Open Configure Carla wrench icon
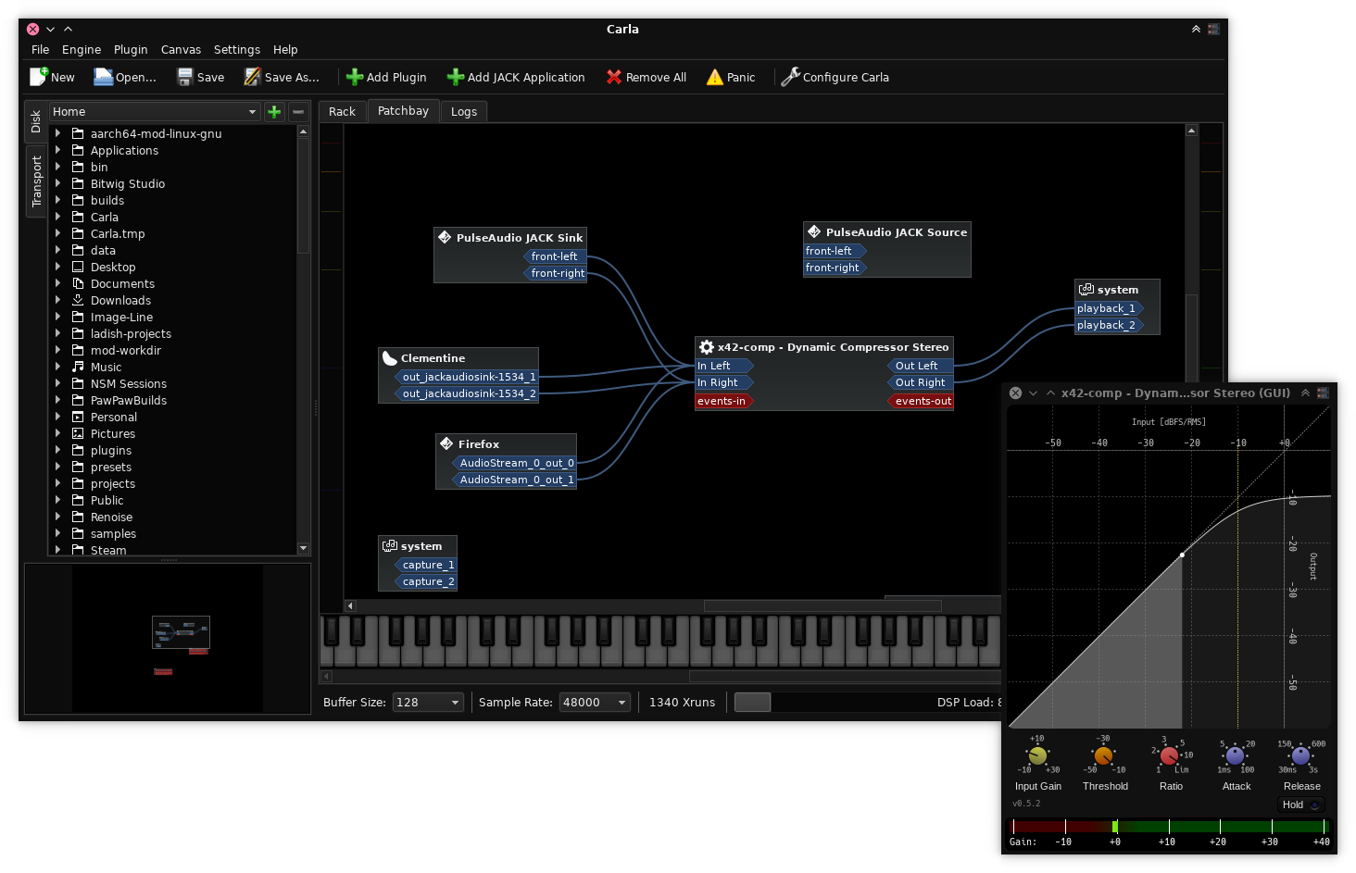Viewport: 1356px width, 873px height. pos(790,77)
